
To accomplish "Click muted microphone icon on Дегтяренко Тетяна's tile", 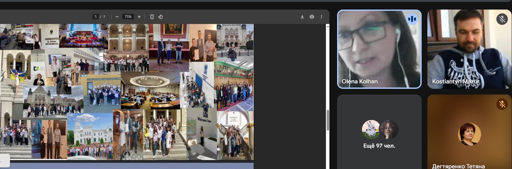I will (502, 104).
